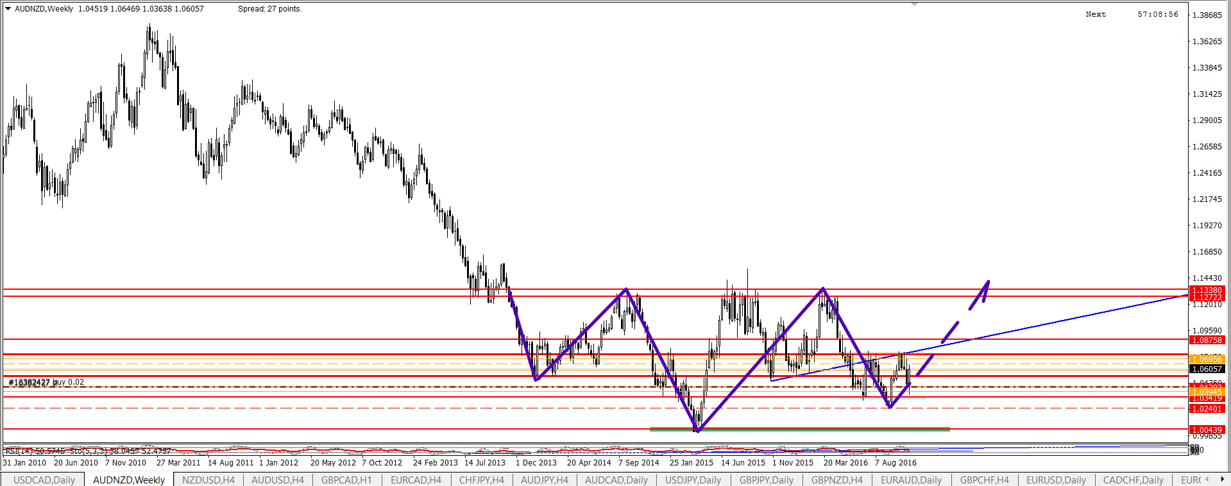Click current price label 1.06057

tap(1207, 369)
